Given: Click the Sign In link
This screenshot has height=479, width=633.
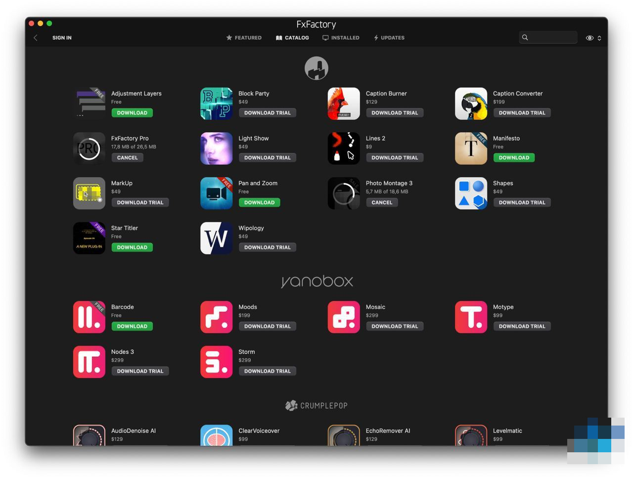Looking at the screenshot, I should pyautogui.click(x=62, y=38).
